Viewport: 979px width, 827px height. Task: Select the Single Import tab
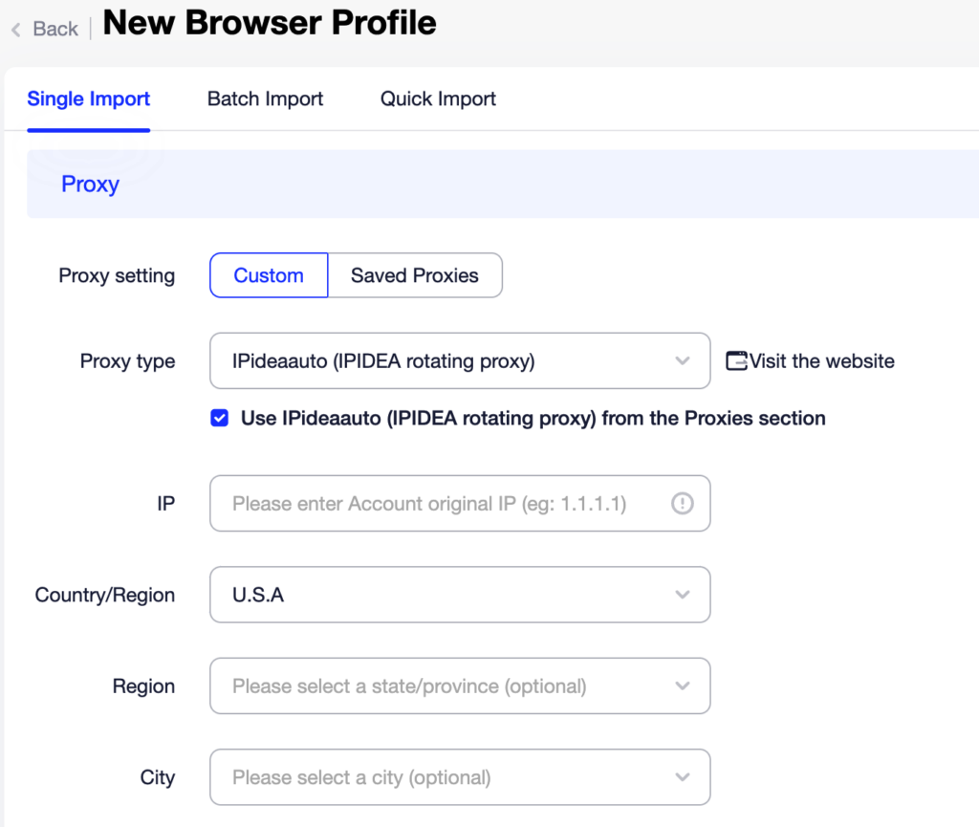[x=89, y=98]
